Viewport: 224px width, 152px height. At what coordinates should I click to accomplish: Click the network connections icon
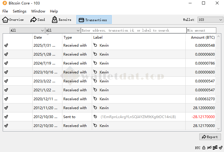click(x=215, y=148)
